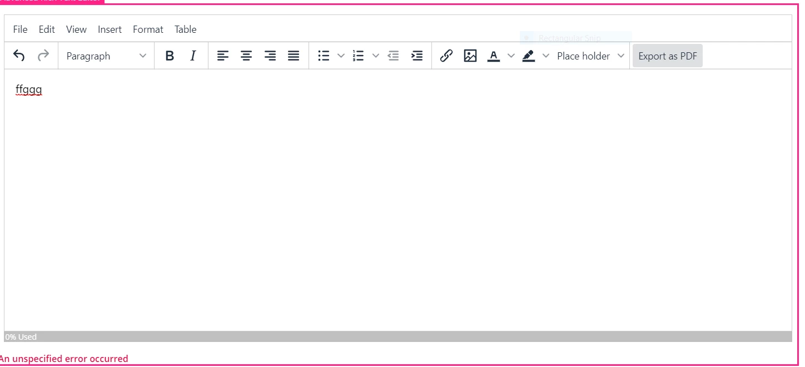Align text right
This screenshot has width=805, height=367.
pyautogui.click(x=270, y=56)
